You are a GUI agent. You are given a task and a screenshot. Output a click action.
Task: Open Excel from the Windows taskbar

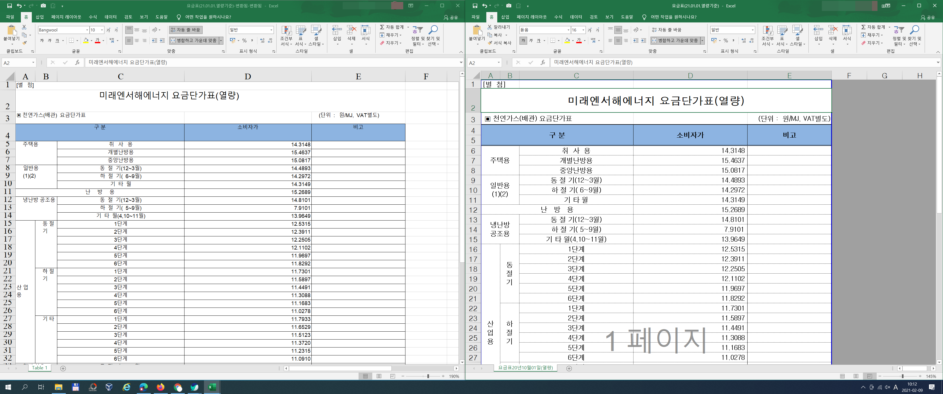point(212,387)
